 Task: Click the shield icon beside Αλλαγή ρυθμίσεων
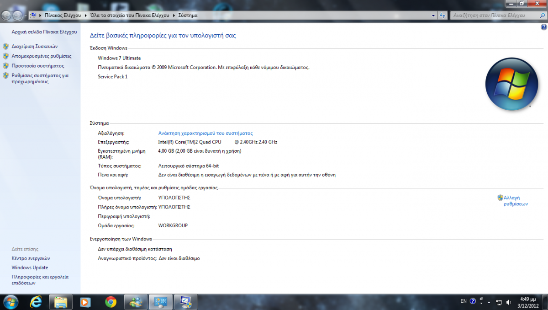501,198
